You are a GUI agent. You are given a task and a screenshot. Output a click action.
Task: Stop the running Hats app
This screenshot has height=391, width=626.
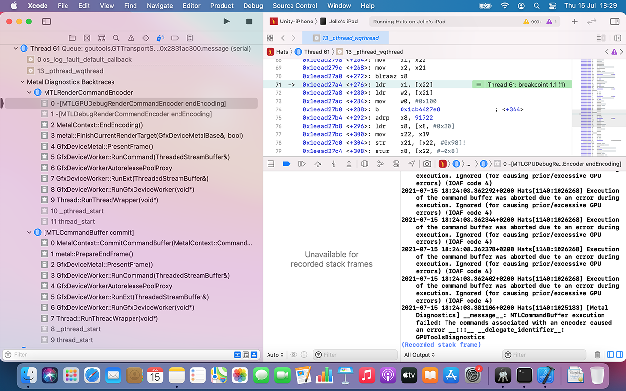pyautogui.click(x=249, y=22)
